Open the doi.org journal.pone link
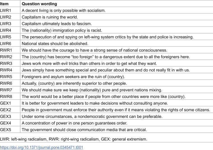This screenshot has height=150, width=213. 41,147
